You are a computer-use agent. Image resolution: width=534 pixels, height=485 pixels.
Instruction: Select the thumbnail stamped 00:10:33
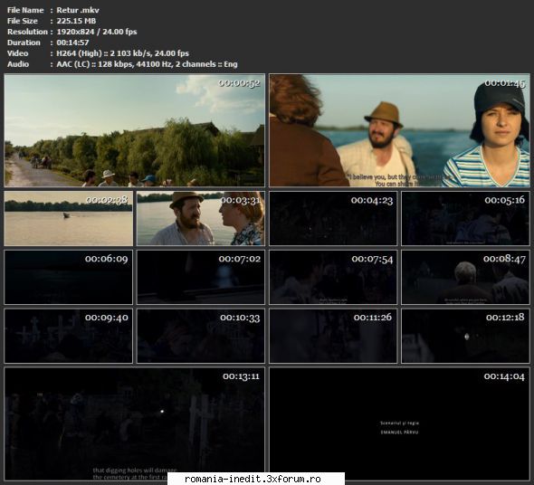point(201,336)
